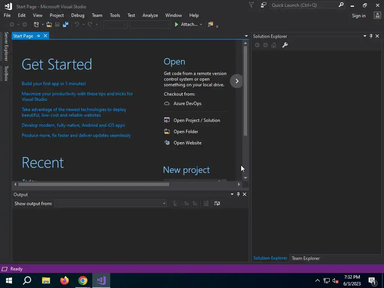The width and height of the screenshot is (384, 288).
Task: Open the Output panel window position menu
Action: click(232, 194)
